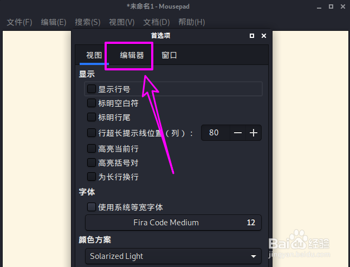The width and height of the screenshot is (350, 267).
Task: Check the 高亮当前行 option
Action: [92, 148]
